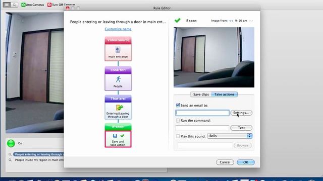The image size is (323, 181).
Task: Click the large green checkmark beside If seen
Action: (177, 20)
